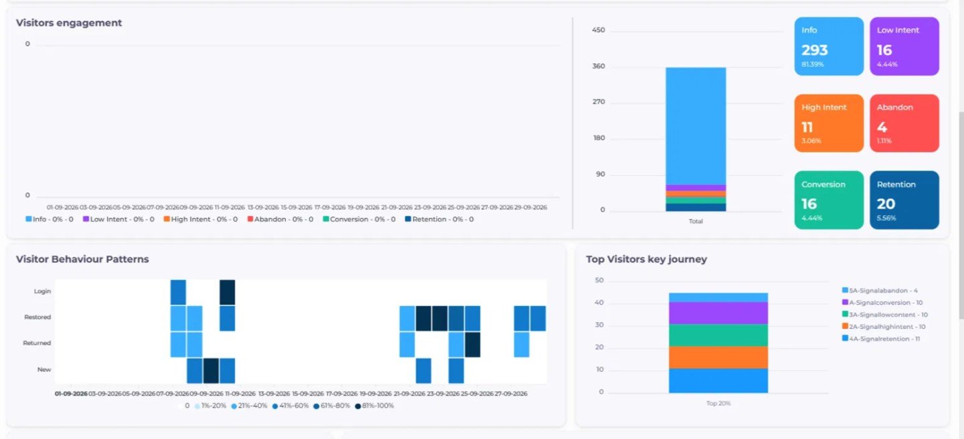Click the large blue Info segment of Total bar
The image size is (964, 439).
[x=696, y=126]
